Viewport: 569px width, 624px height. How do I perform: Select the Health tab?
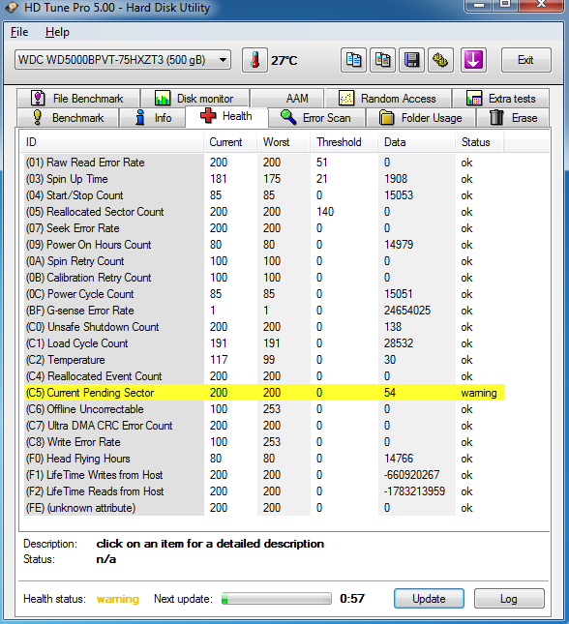coord(226,116)
